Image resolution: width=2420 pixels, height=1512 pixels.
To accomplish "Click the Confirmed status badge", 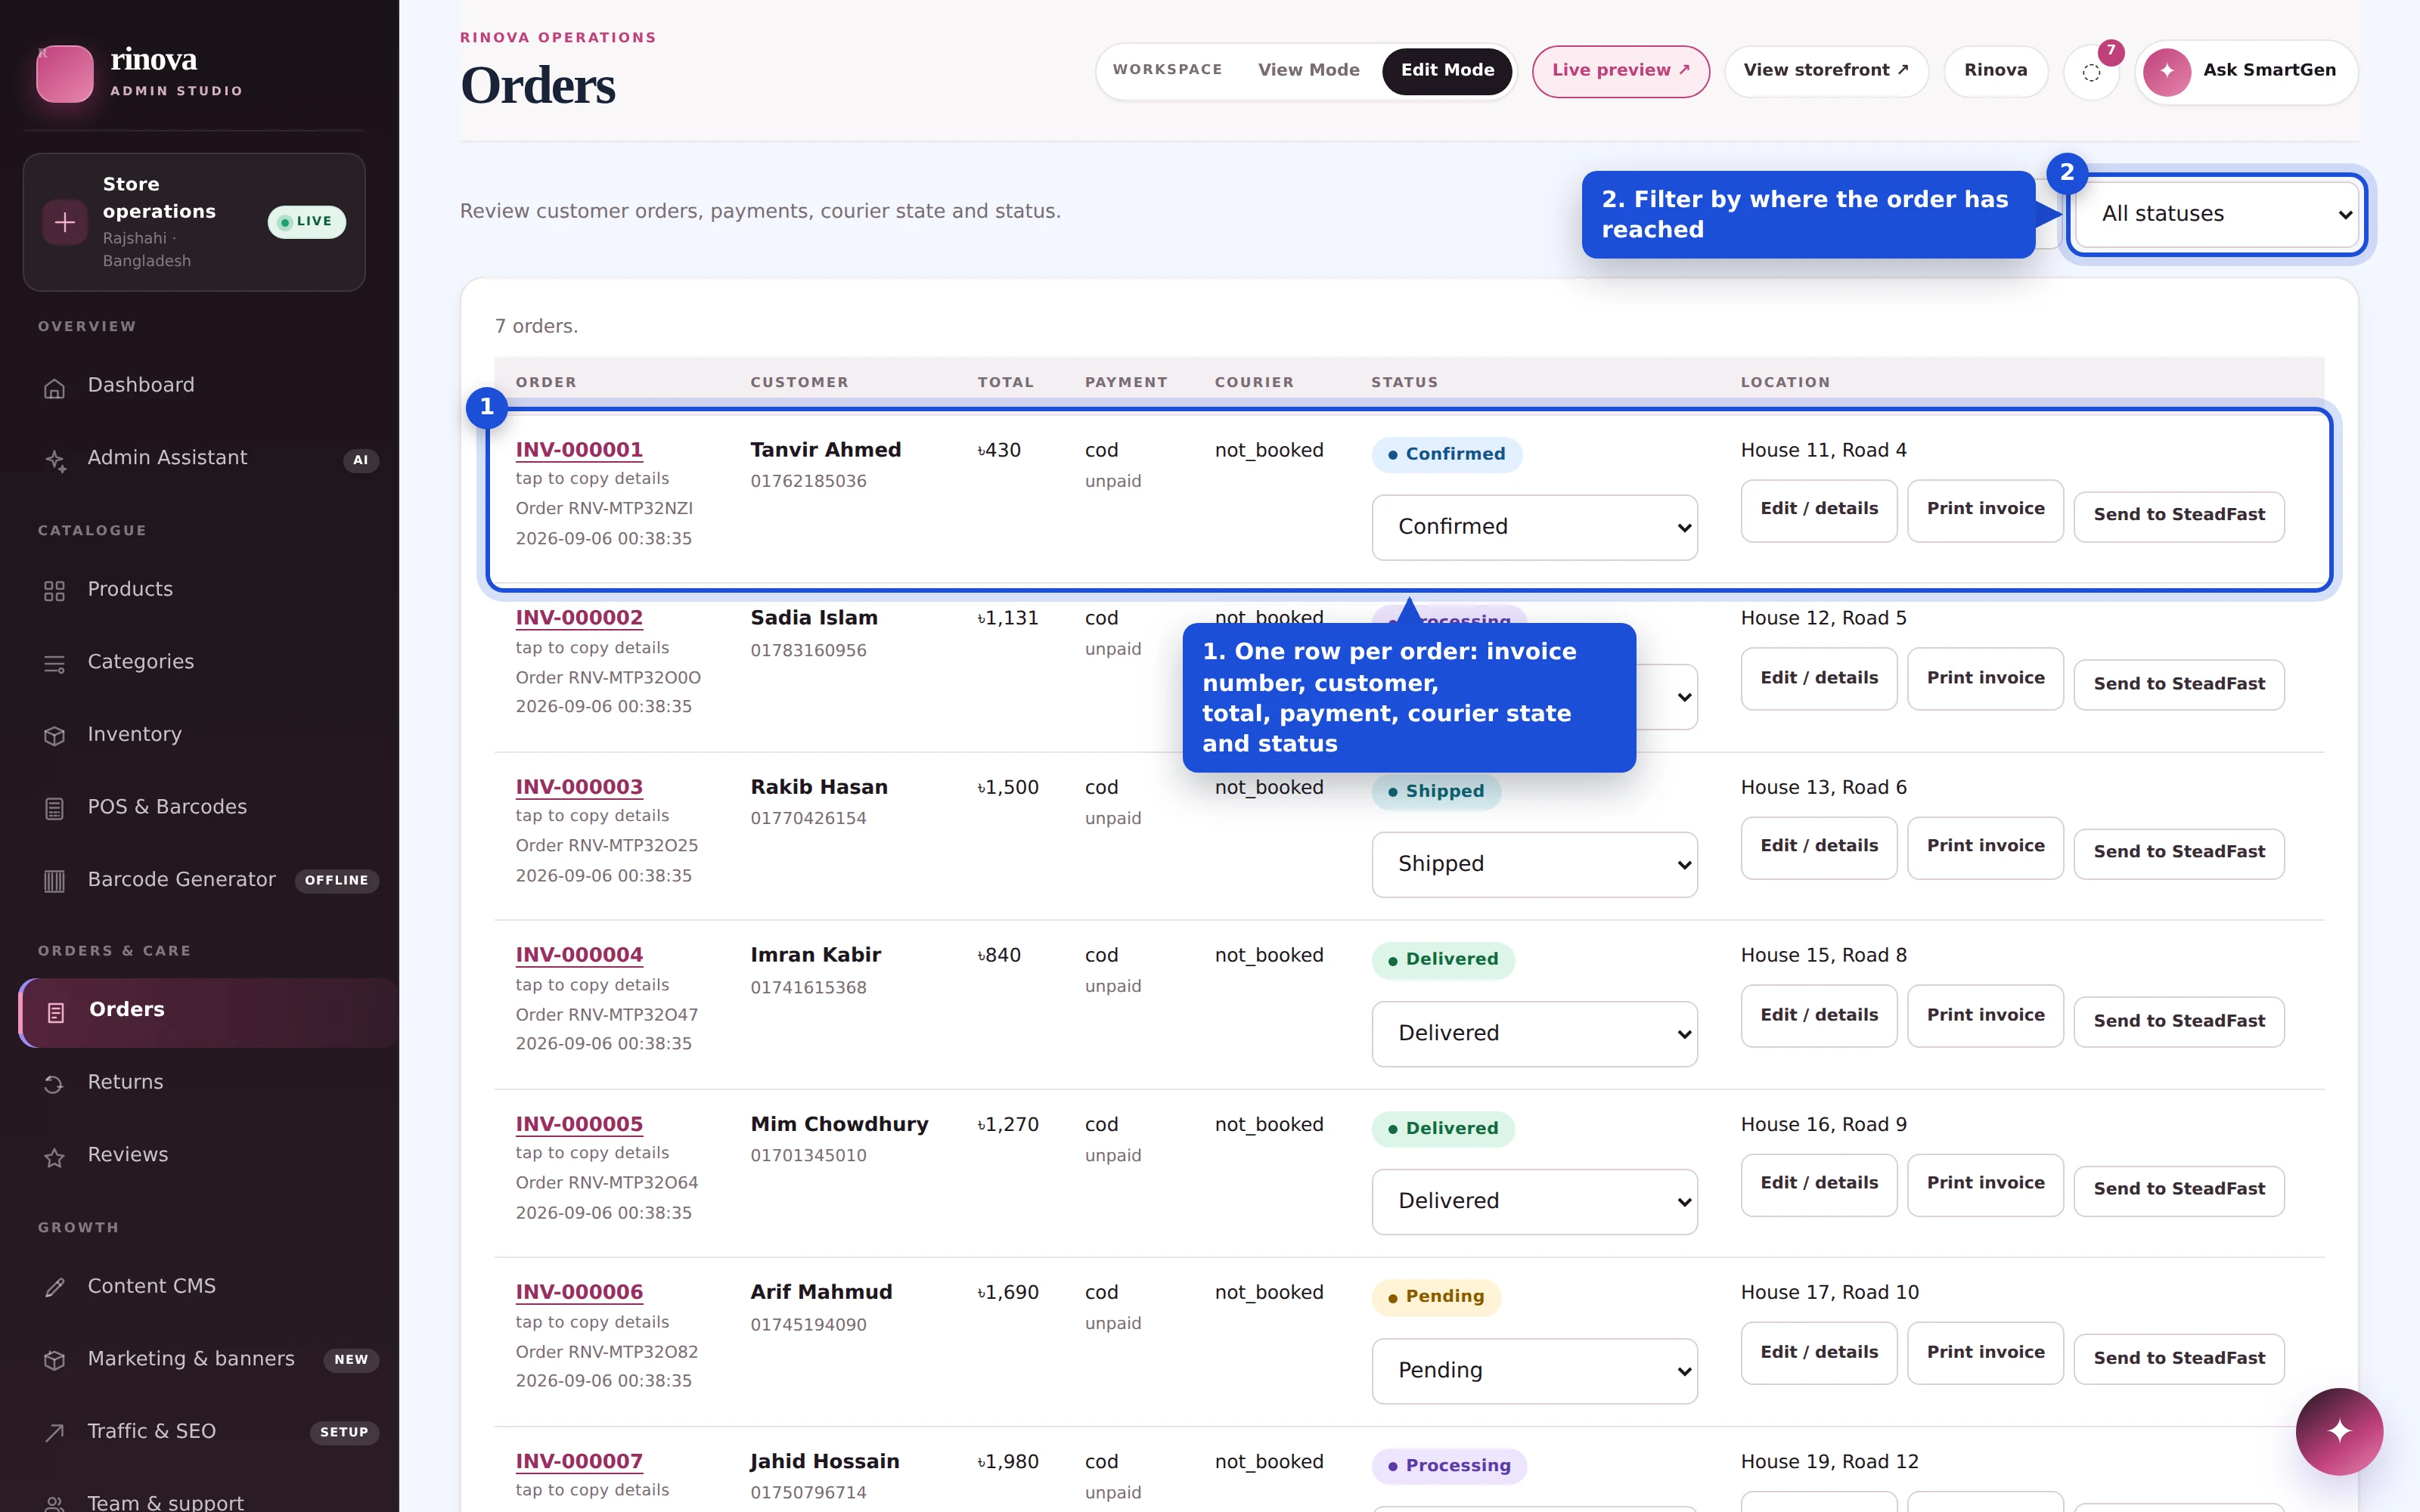I will (x=1446, y=454).
